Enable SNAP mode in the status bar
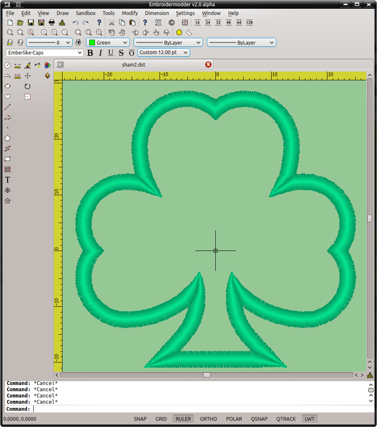The height and width of the screenshot is (427, 377). 140,419
